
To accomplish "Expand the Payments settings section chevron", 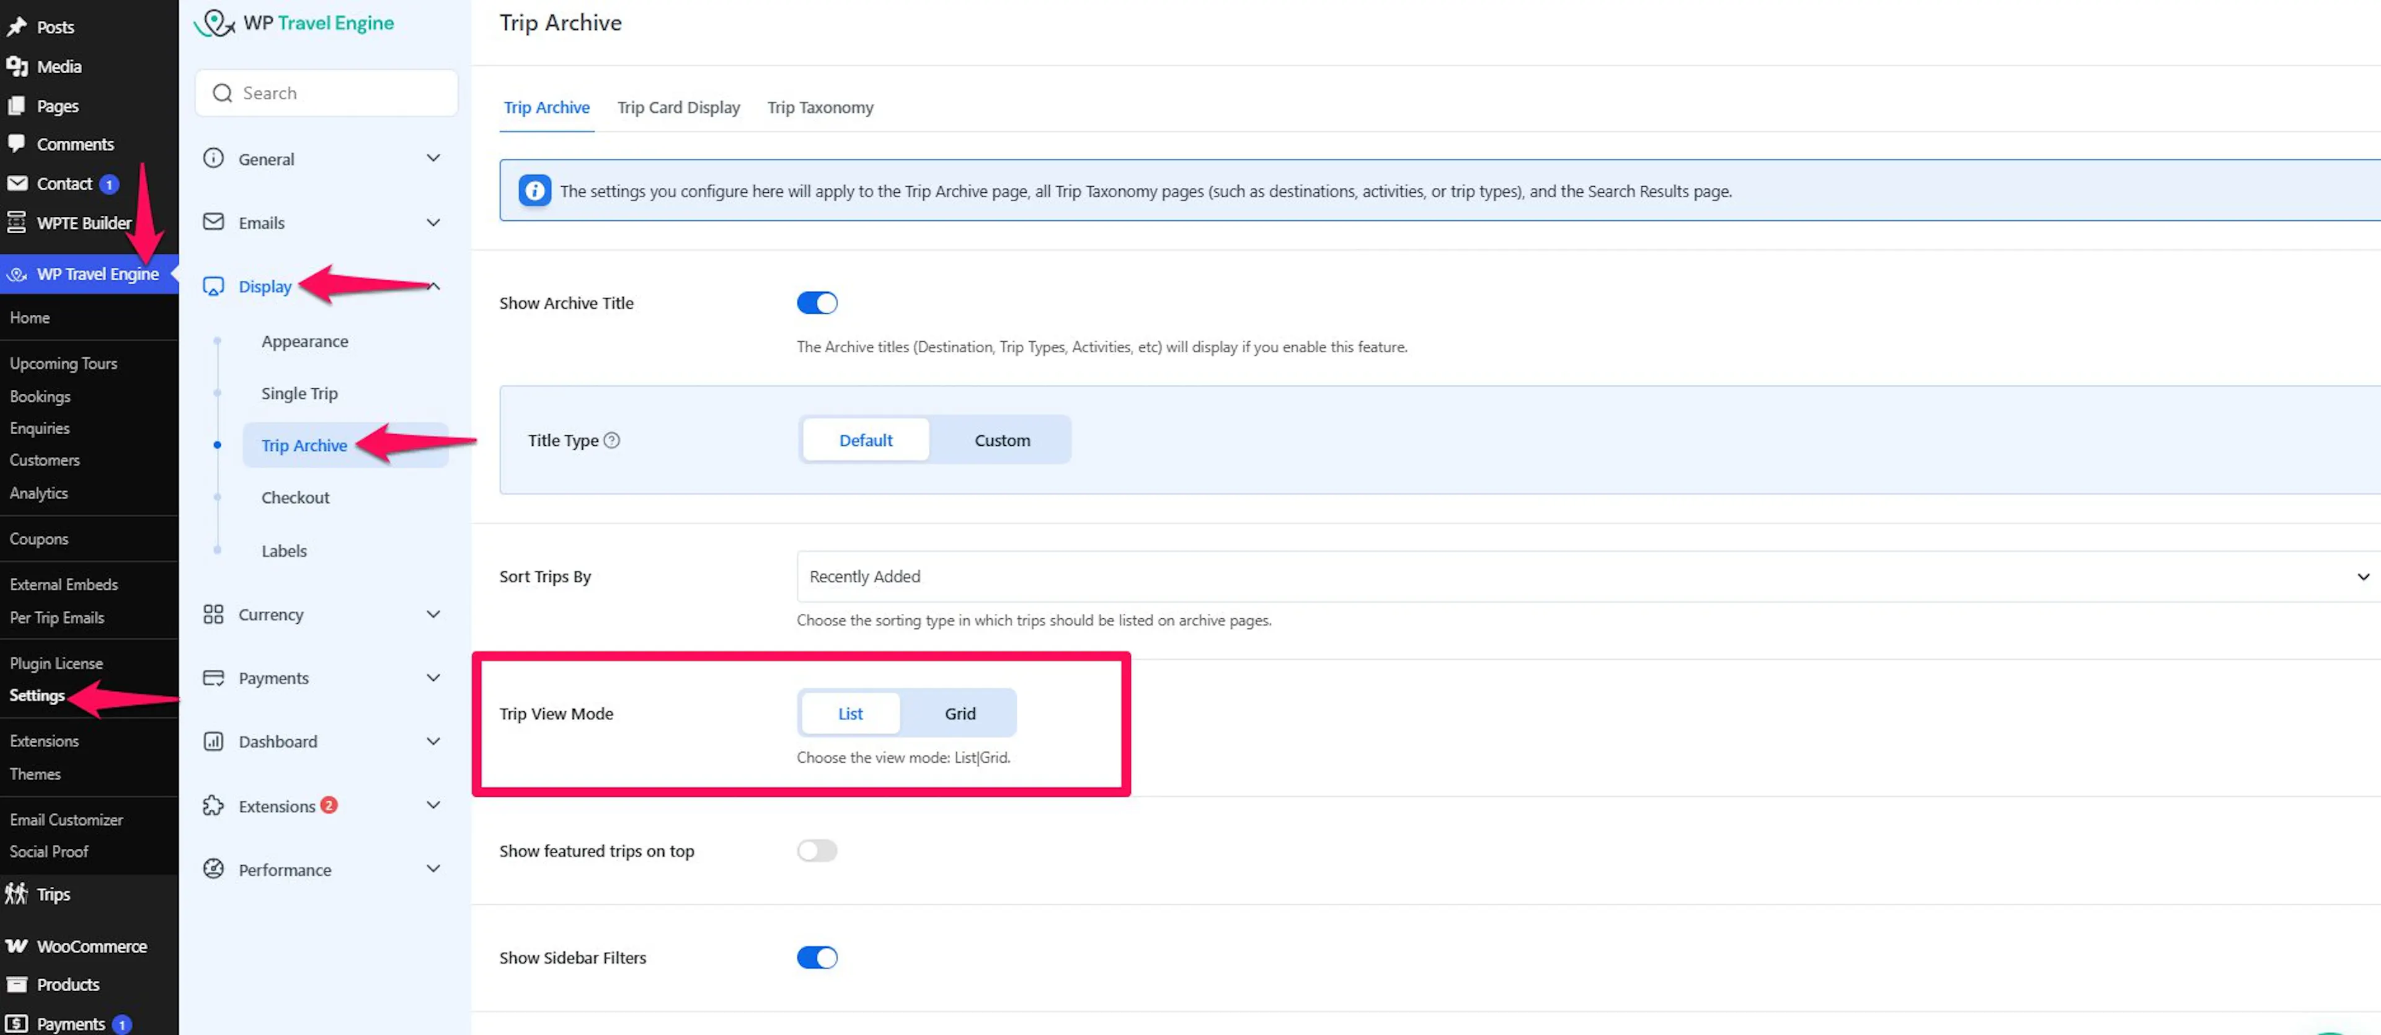I will [433, 677].
